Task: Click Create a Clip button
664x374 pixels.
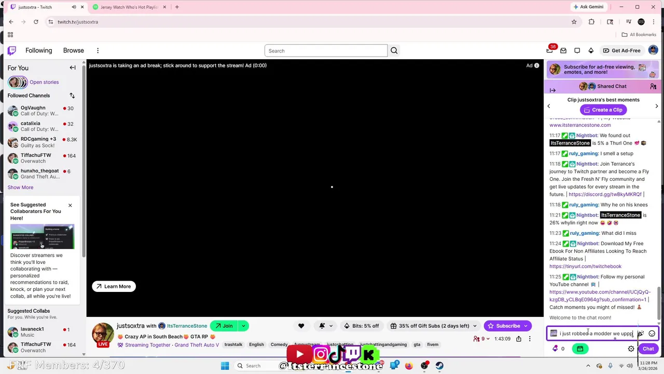Action: click(603, 110)
